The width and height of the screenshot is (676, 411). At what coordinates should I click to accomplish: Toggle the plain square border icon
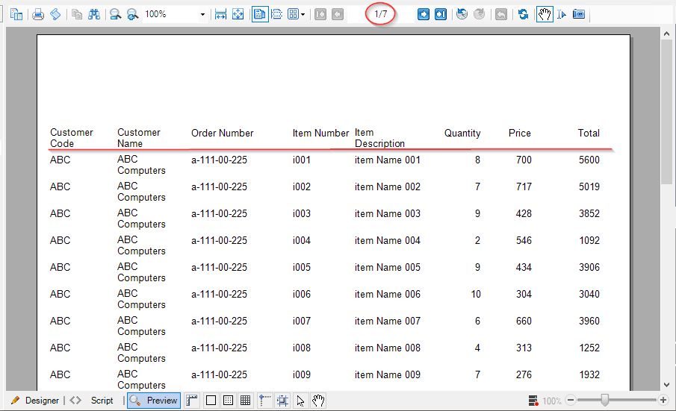[211, 401]
